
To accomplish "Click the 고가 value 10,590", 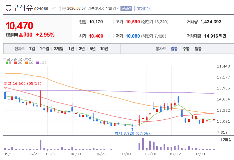I will coord(133,22).
